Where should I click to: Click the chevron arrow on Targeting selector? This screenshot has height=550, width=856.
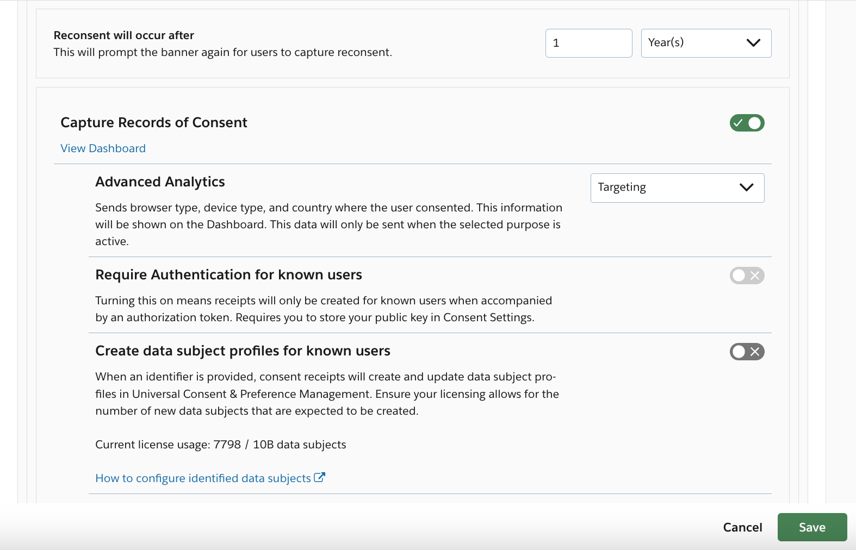click(746, 187)
